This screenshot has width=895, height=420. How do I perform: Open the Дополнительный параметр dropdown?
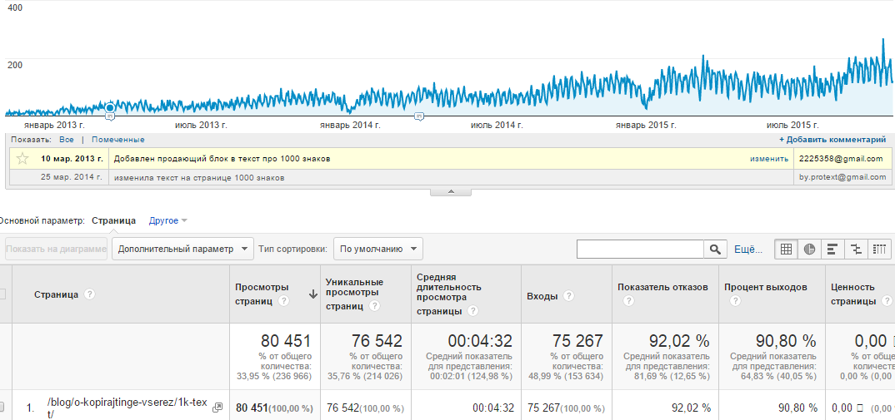(x=182, y=249)
